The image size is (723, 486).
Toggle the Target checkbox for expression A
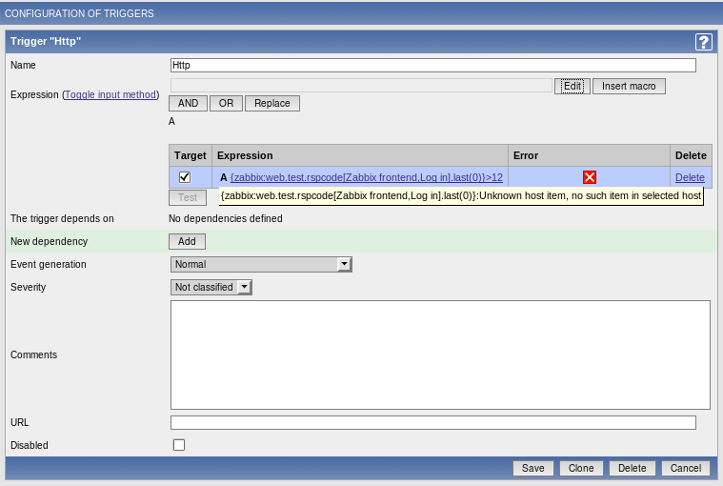click(185, 177)
